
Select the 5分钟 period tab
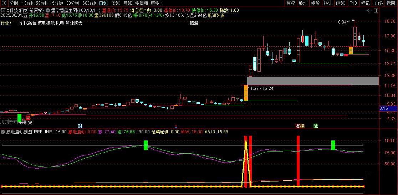(41, 3)
